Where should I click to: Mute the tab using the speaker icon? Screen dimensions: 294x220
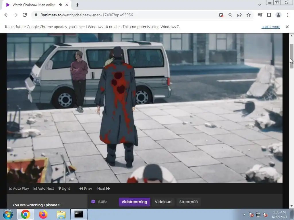click(60, 5)
